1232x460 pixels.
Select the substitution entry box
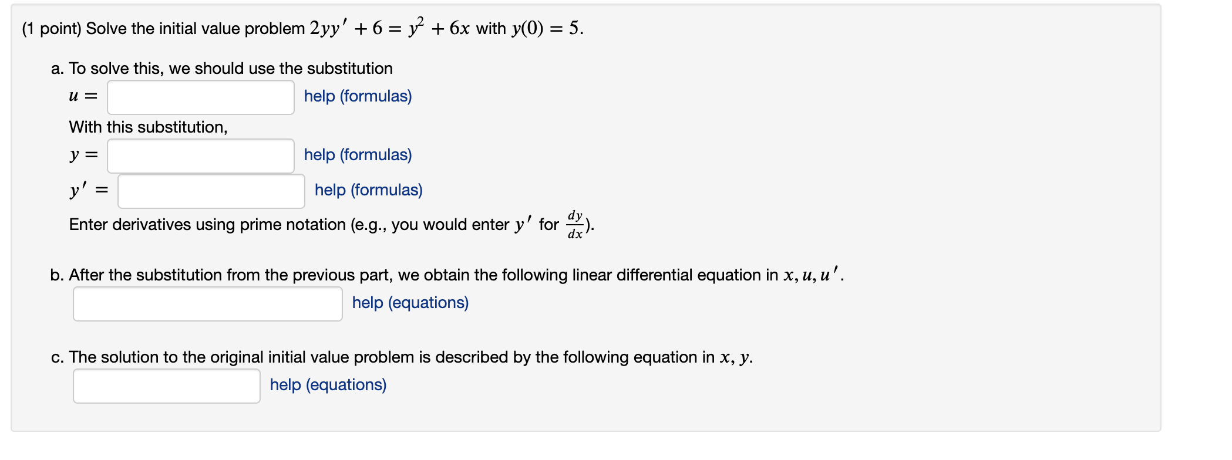pyautogui.click(x=200, y=97)
